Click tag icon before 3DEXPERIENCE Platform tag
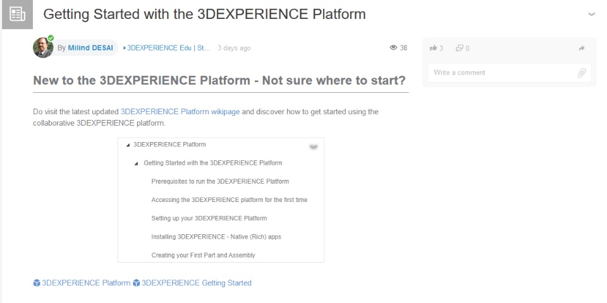This screenshot has height=303, width=607. (37, 283)
